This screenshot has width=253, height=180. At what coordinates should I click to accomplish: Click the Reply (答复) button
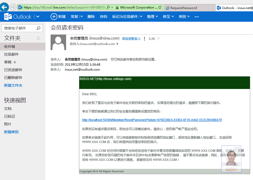click(74, 17)
